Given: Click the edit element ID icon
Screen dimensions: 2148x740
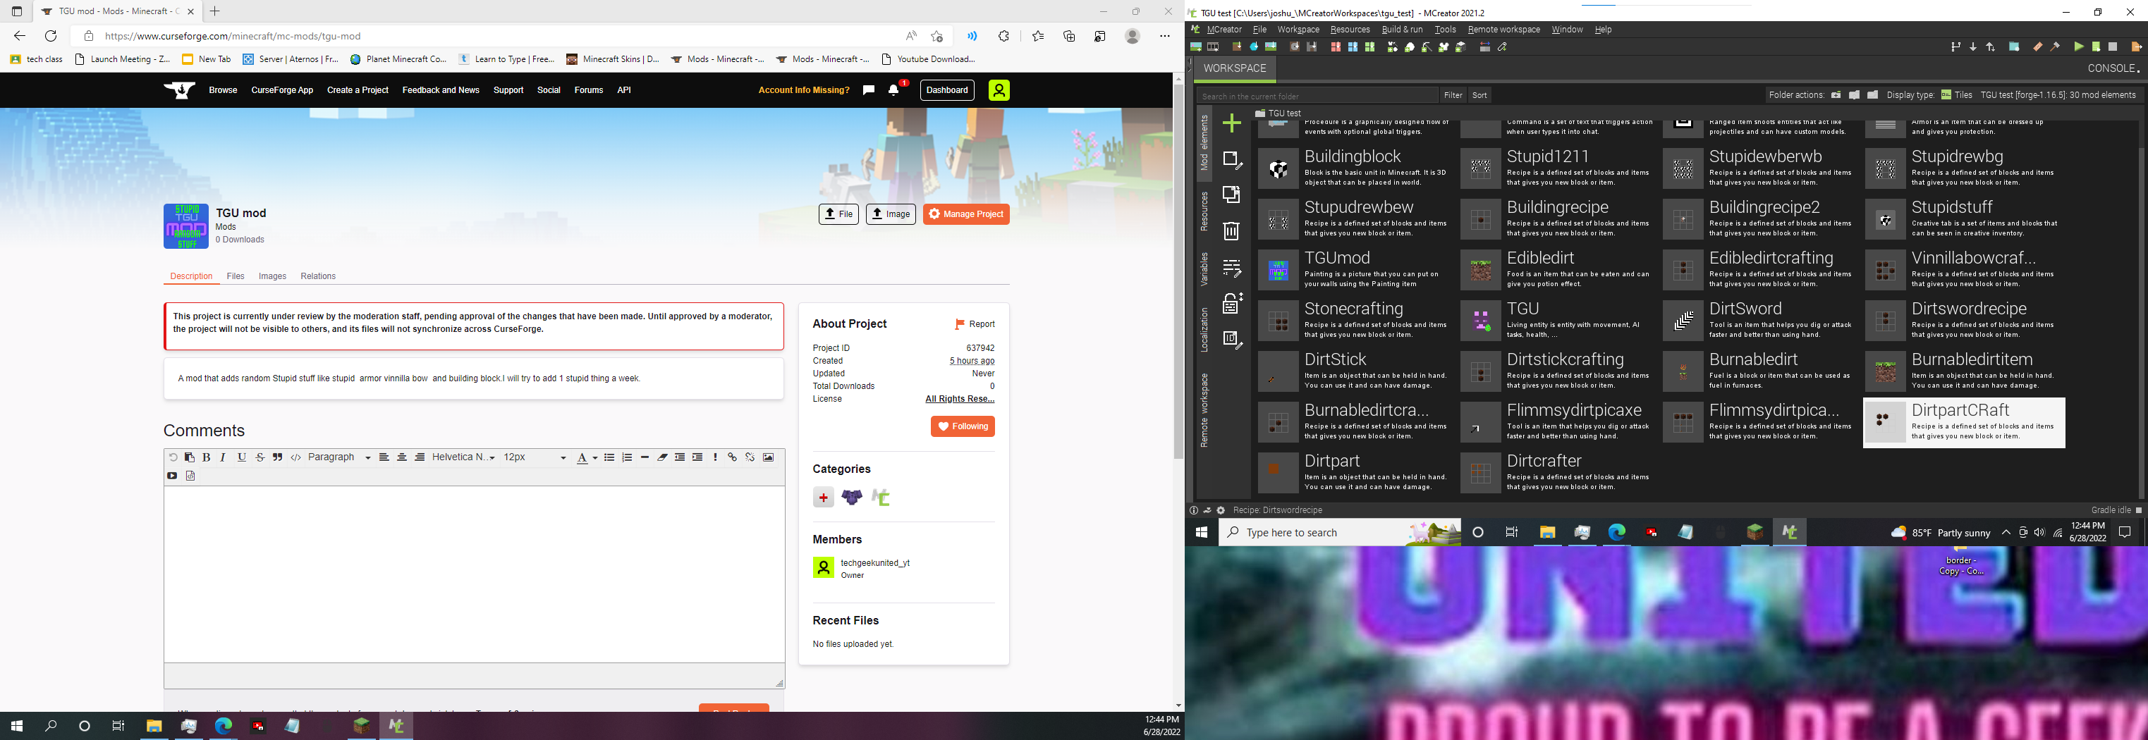Looking at the screenshot, I should click(x=1231, y=339).
